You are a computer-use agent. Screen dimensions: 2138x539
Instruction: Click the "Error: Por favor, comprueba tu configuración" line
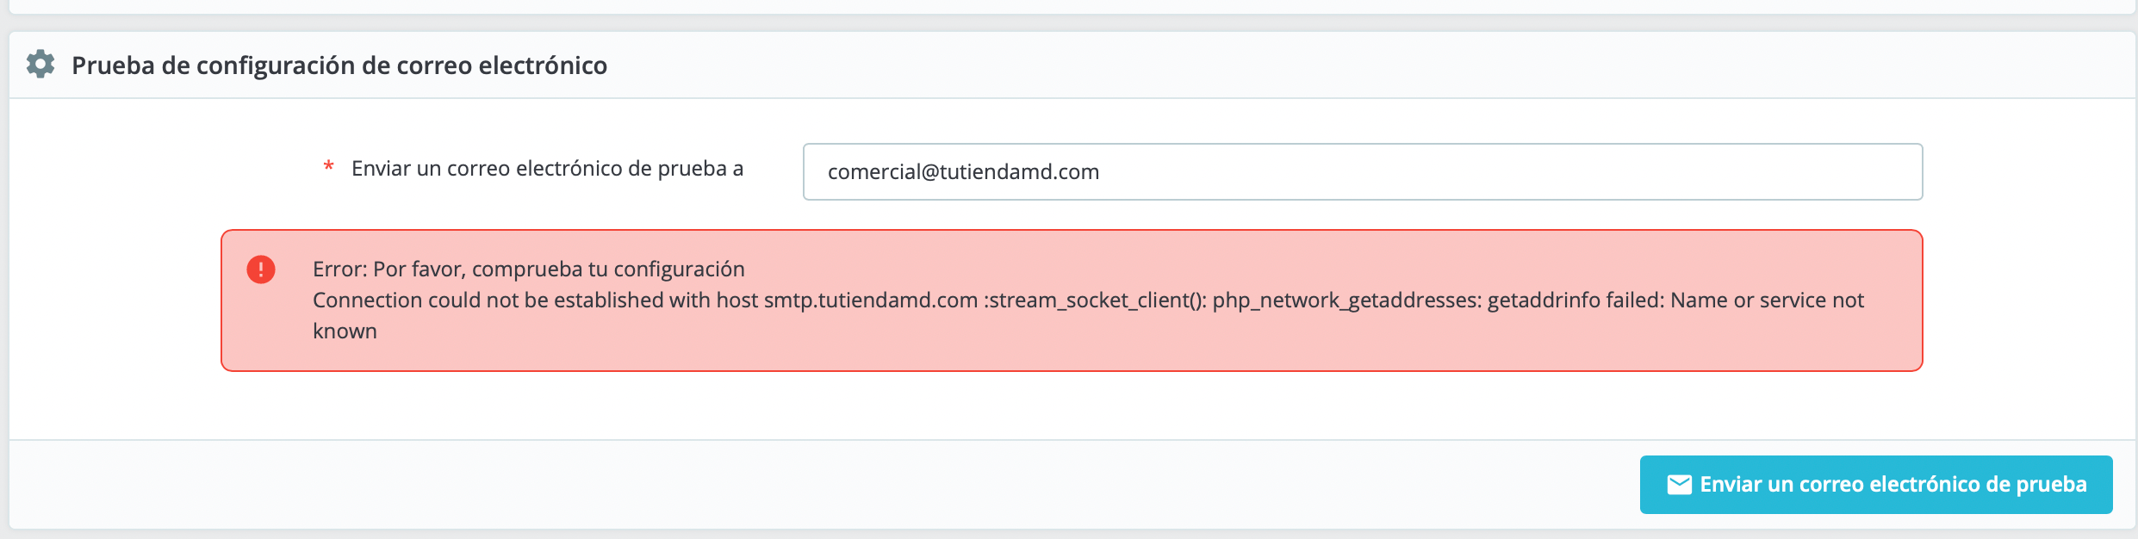[x=528, y=269]
